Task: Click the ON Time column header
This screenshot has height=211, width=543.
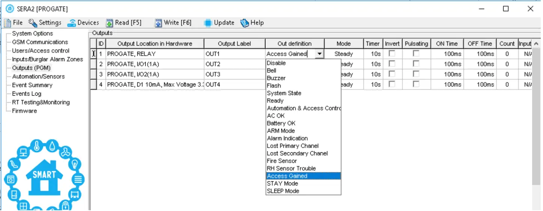Action: coord(447,43)
